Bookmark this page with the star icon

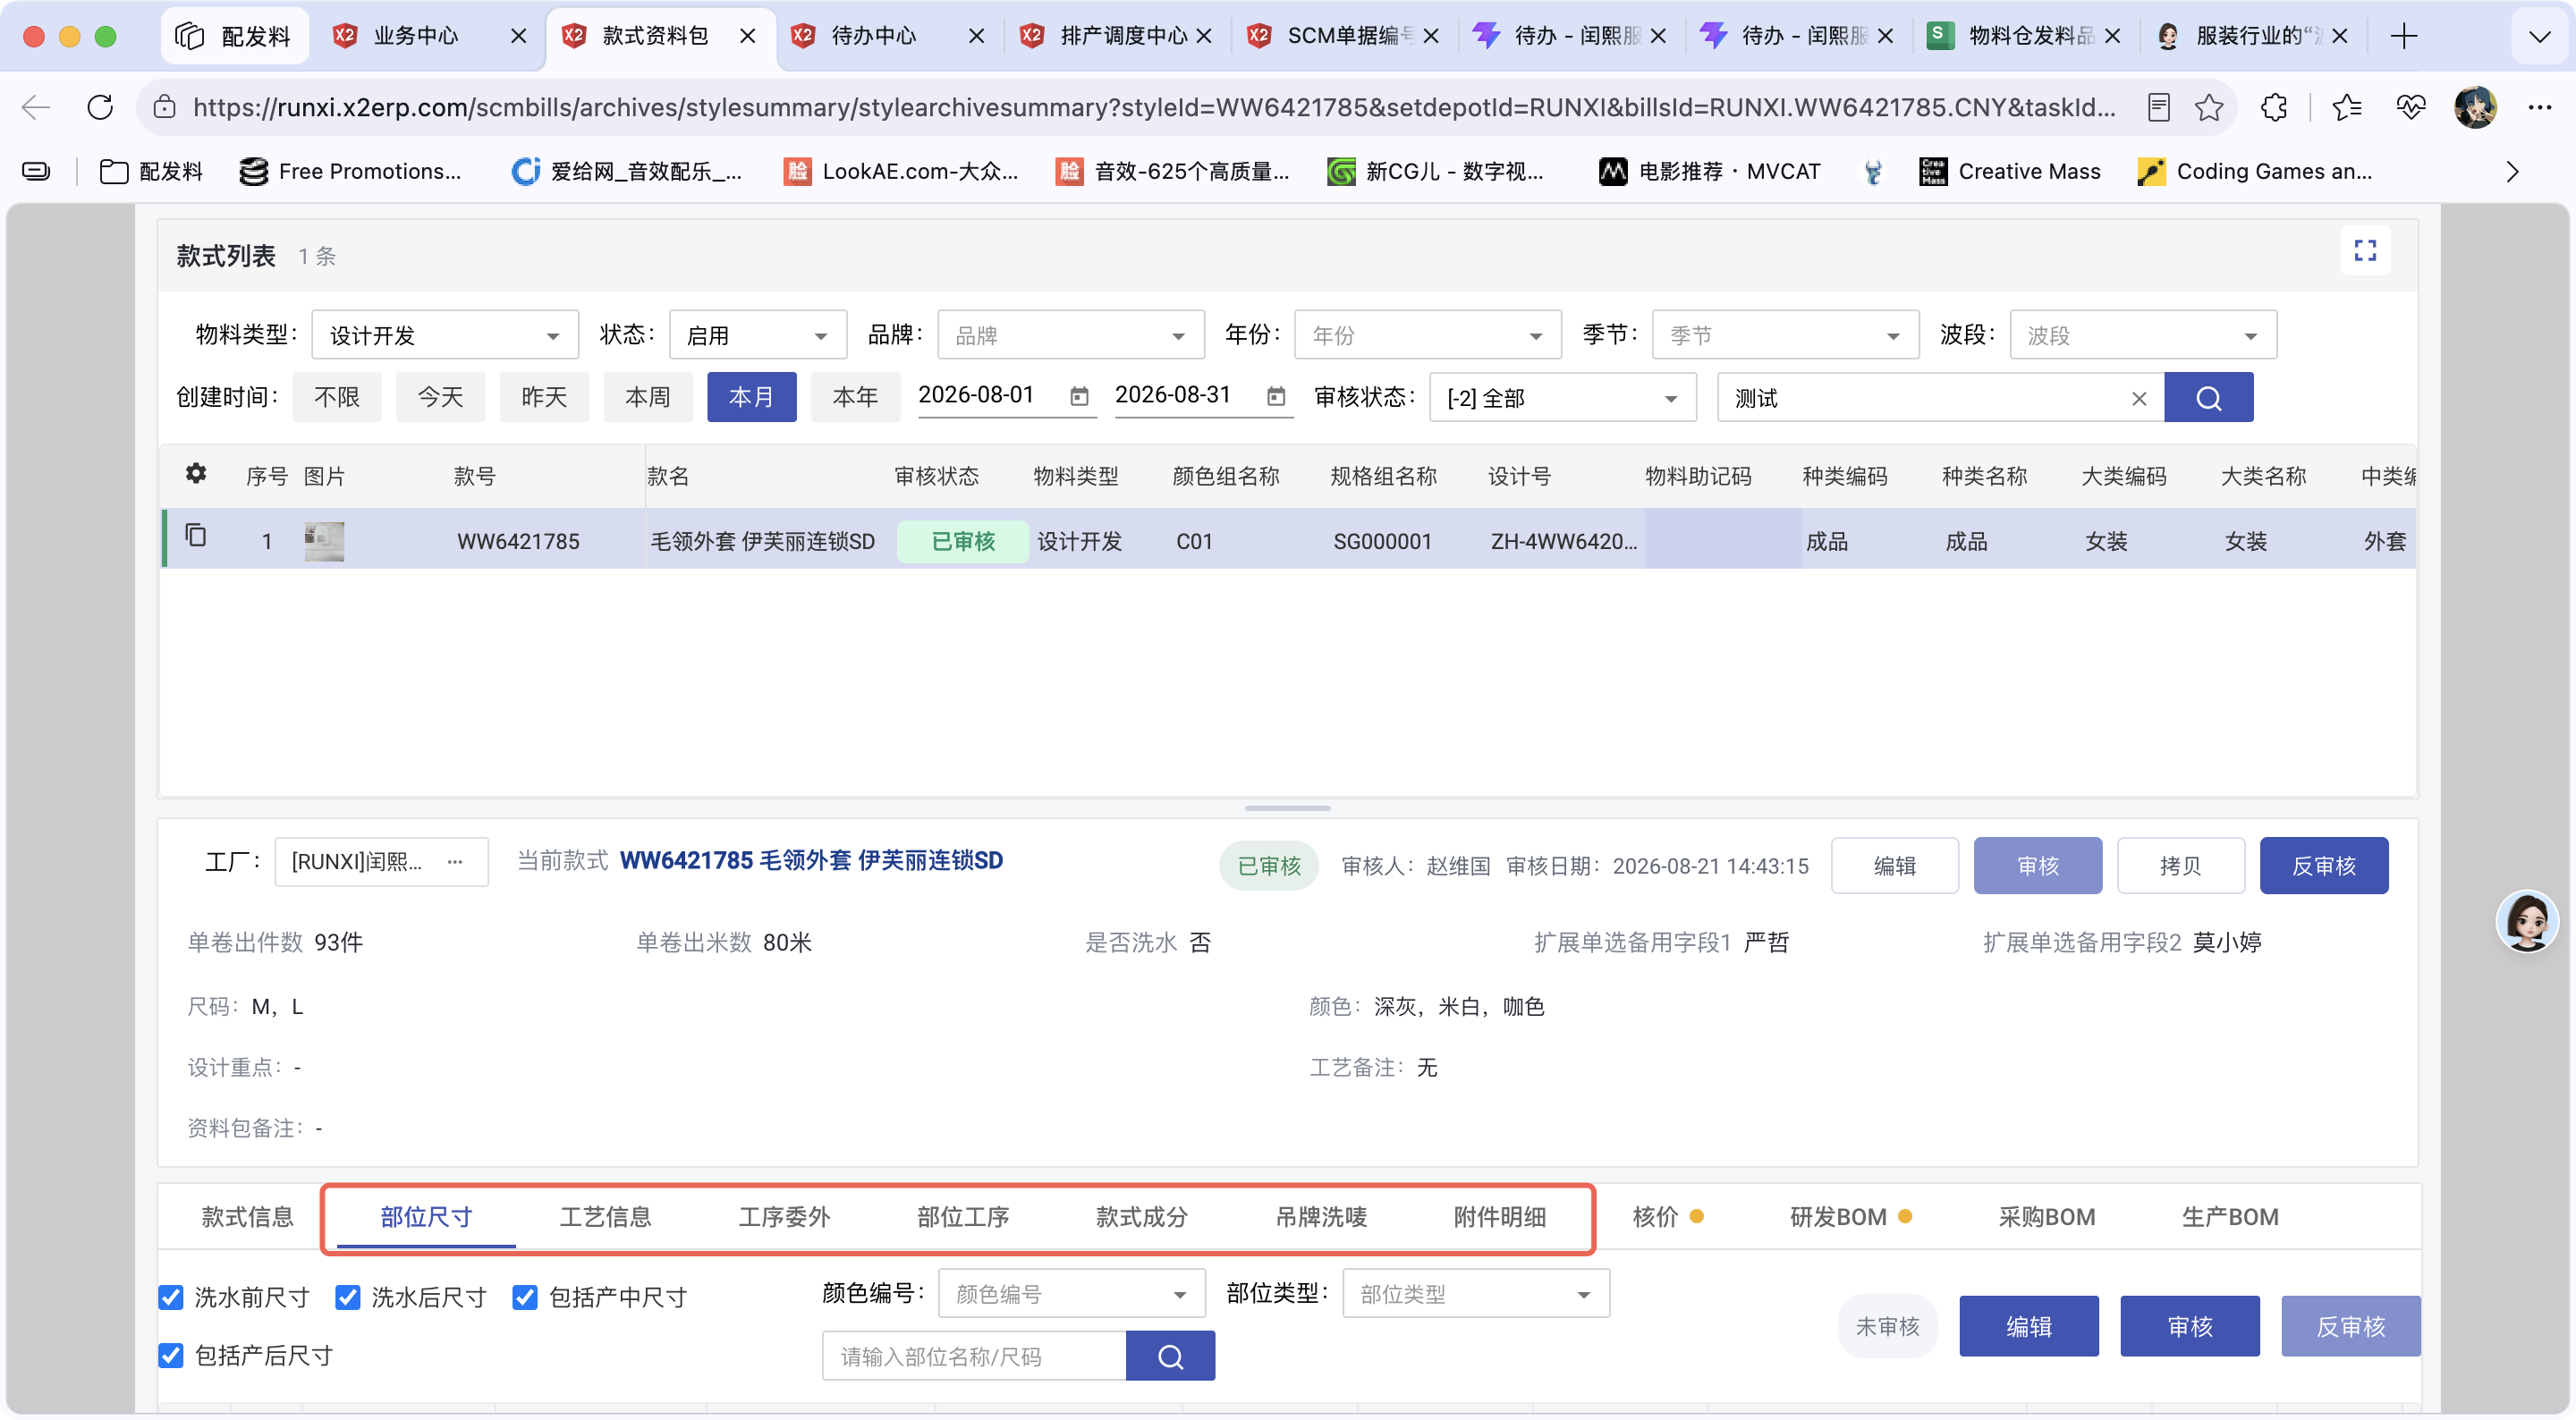[x=2209, y=107]
